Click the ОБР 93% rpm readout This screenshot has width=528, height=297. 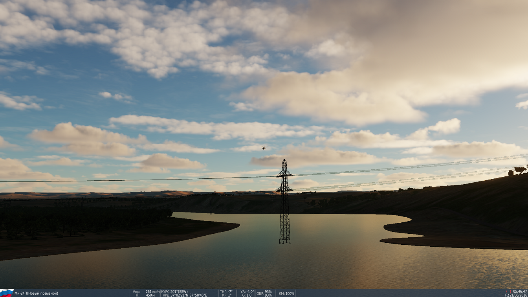[264, 293]
